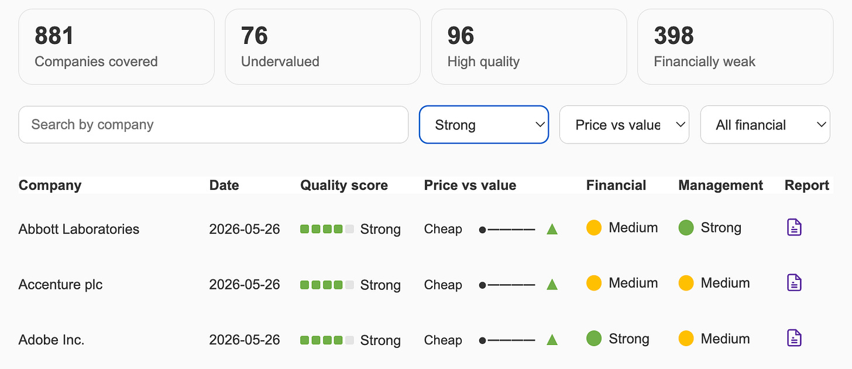The image size is (852, 369).
Task: Sort by the Quality score column header
Action: (344, 186)
